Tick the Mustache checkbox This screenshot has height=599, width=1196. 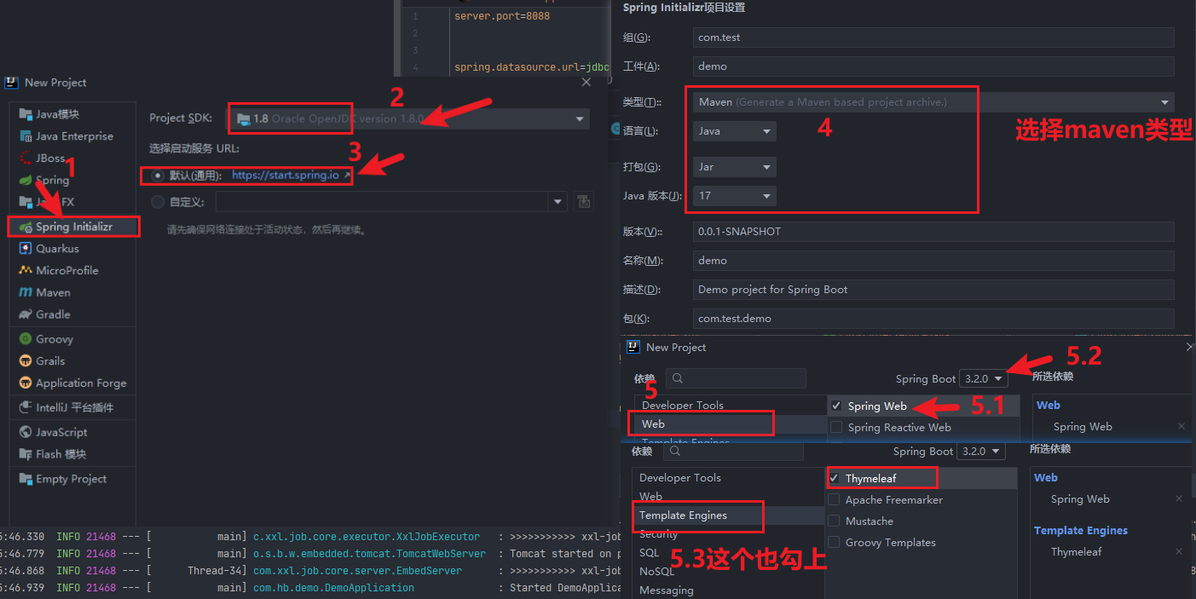835,521
